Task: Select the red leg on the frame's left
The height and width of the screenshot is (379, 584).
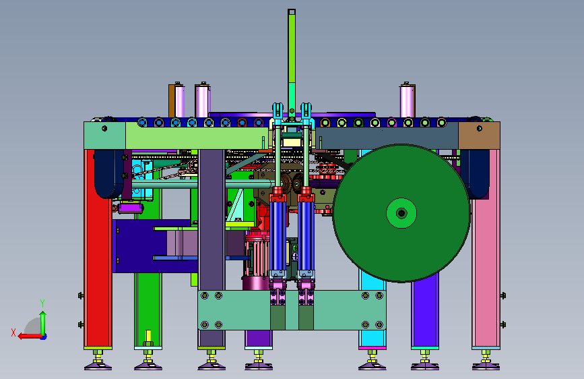Action: [x=98, y=248]
